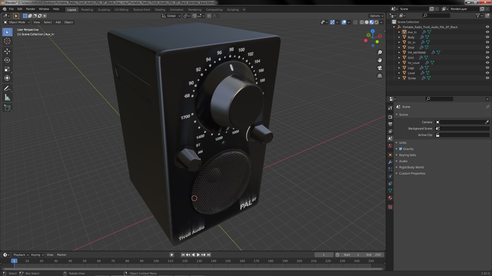Toggle X-ray display mode

pos(355,22)
